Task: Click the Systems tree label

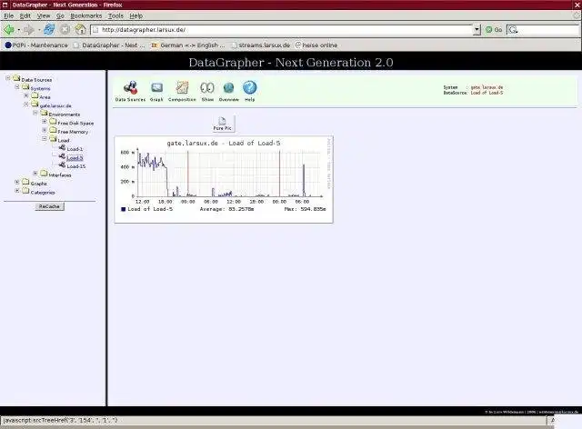Action: coord(40,89)
